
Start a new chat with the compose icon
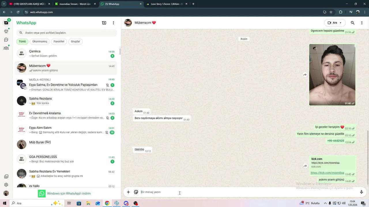104,23
